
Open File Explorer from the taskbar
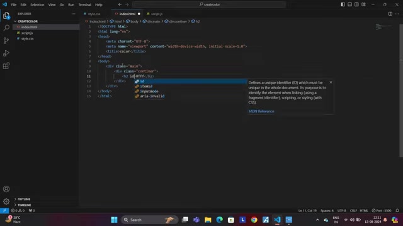(208, 220)
